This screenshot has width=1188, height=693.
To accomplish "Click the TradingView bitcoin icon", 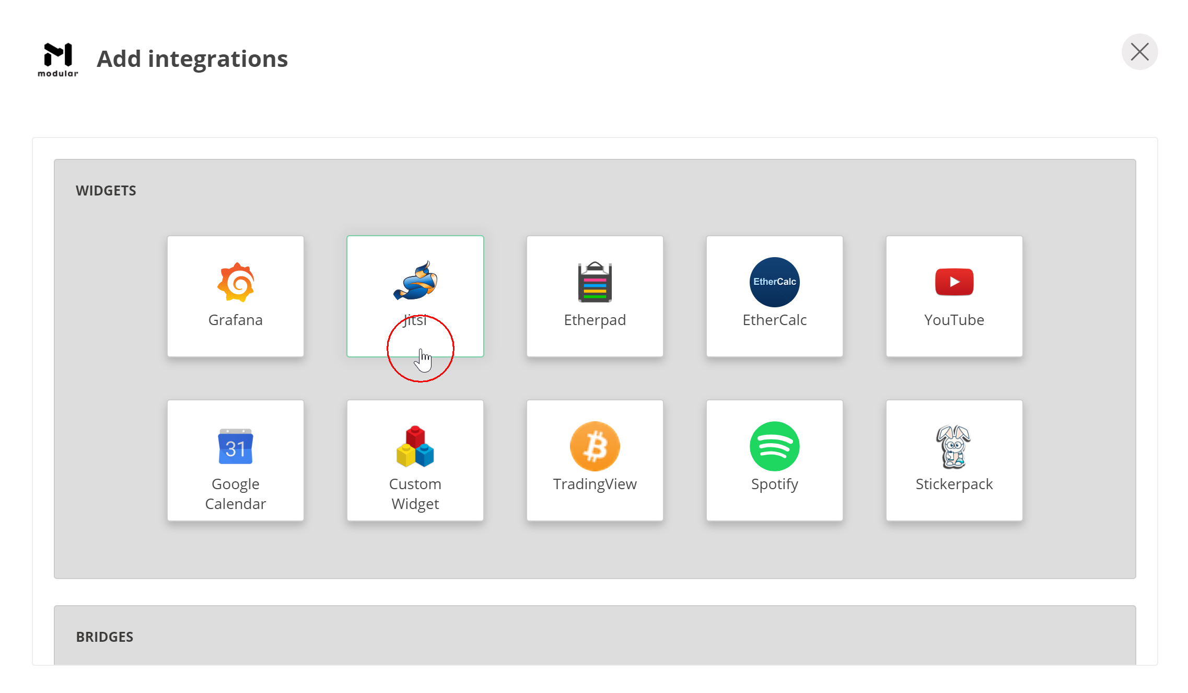I will 595,446.
